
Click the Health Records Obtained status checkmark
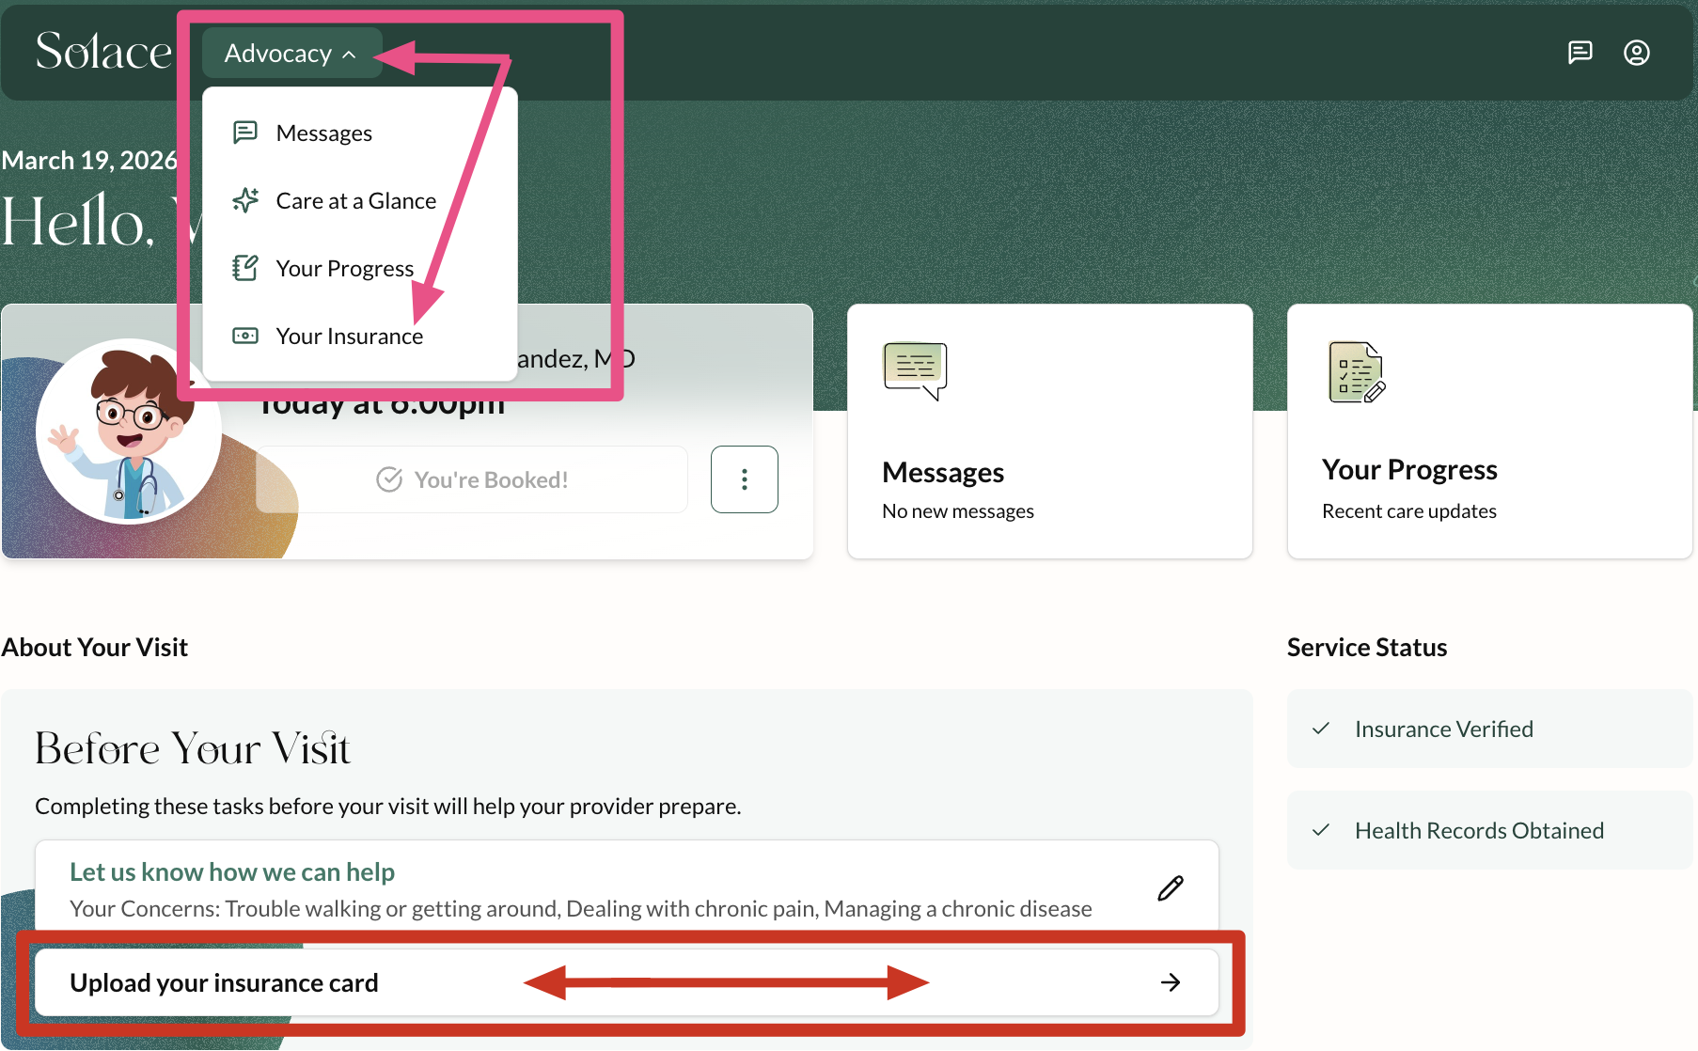(x=1321, y=830)
